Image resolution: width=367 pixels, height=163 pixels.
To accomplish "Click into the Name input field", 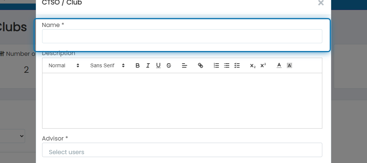I will tap(182, 36).
